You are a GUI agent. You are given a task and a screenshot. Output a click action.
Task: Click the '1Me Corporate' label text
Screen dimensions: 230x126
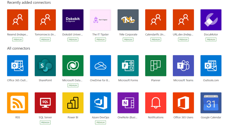[128, 34]
